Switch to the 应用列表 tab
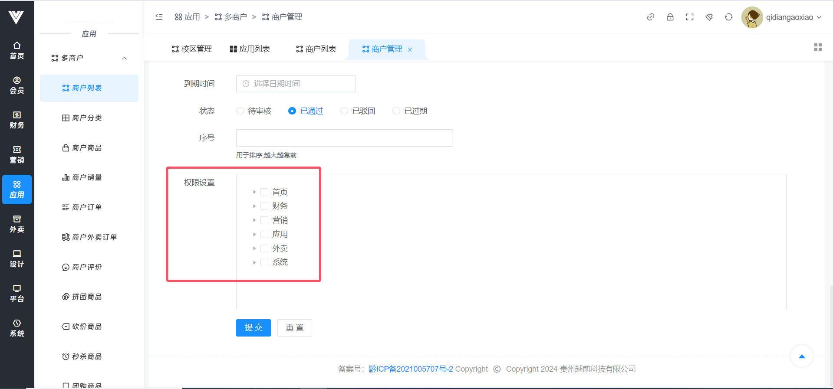Viewport: 833px width, 389px height. [x=250, y=49]
